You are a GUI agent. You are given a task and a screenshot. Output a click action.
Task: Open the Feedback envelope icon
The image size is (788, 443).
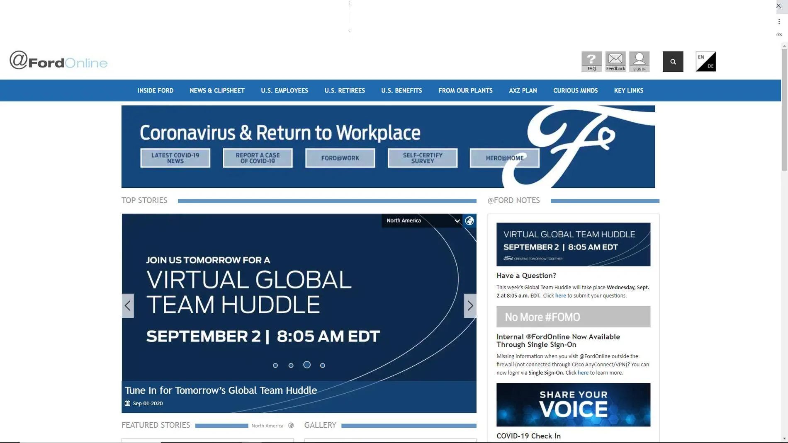615,61
